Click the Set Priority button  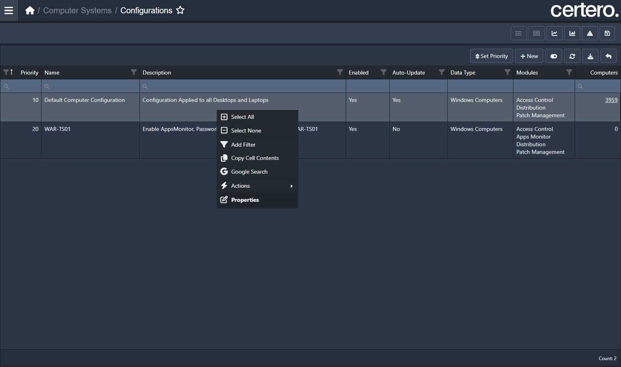492,56
